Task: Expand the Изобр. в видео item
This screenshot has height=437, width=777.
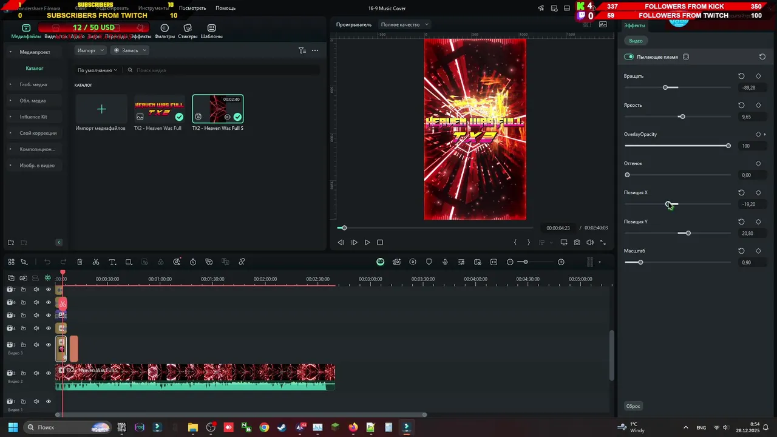Action: (x=10, y=165)
